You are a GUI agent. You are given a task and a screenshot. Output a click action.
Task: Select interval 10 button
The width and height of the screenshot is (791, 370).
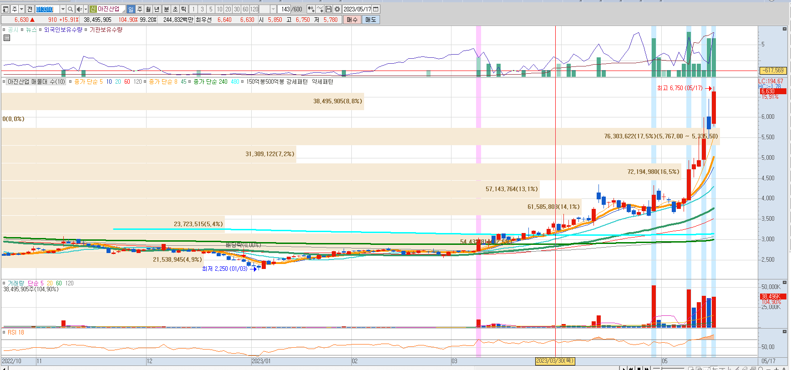pyautogui.click(x=219, y=9)
